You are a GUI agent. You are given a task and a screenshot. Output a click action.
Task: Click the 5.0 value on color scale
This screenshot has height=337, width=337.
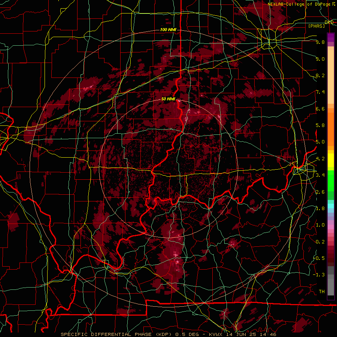(x=320, y=142)
